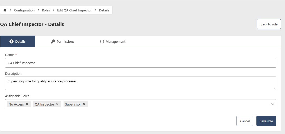The height and width of the screenshot is (134, 285).
Task: Go back using Back to role button
Action: point(269,24)
